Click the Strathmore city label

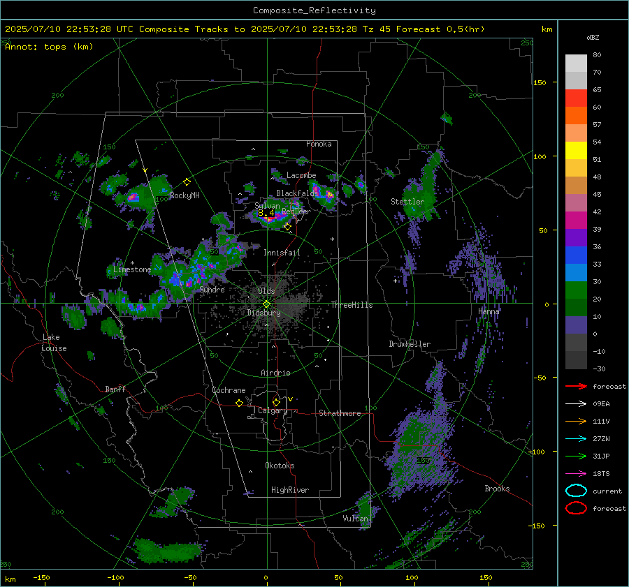(x=340, y=413)
